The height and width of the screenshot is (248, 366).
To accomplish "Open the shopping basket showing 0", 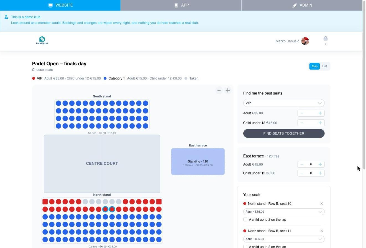I will 326,41.
